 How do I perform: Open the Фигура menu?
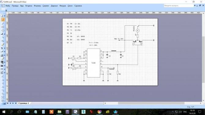63,6
